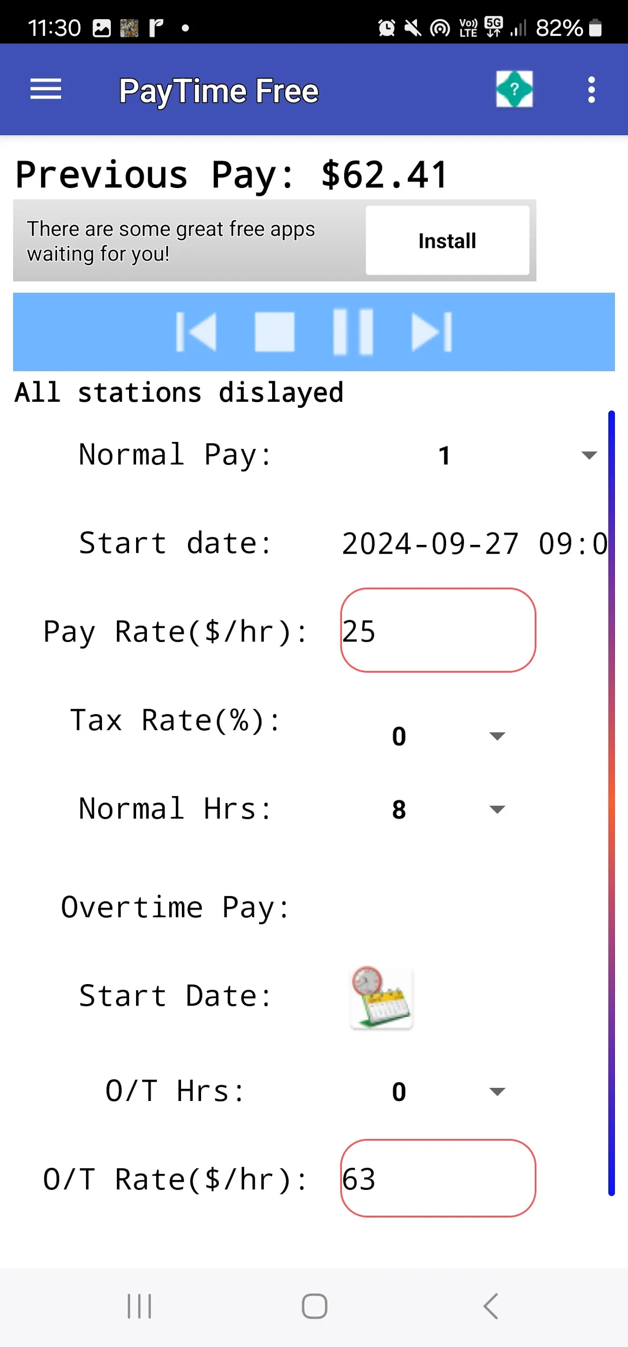The width and height of the screenshot is (628, 1347).
Task: Install the advertised free apps
Action: coord(447,240)
